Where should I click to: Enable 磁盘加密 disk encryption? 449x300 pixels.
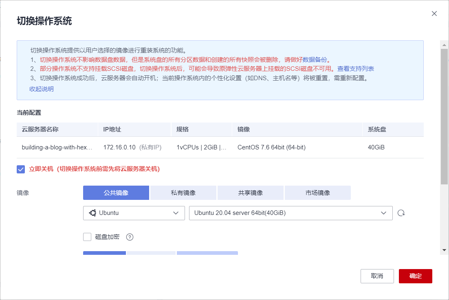point(87,236)
